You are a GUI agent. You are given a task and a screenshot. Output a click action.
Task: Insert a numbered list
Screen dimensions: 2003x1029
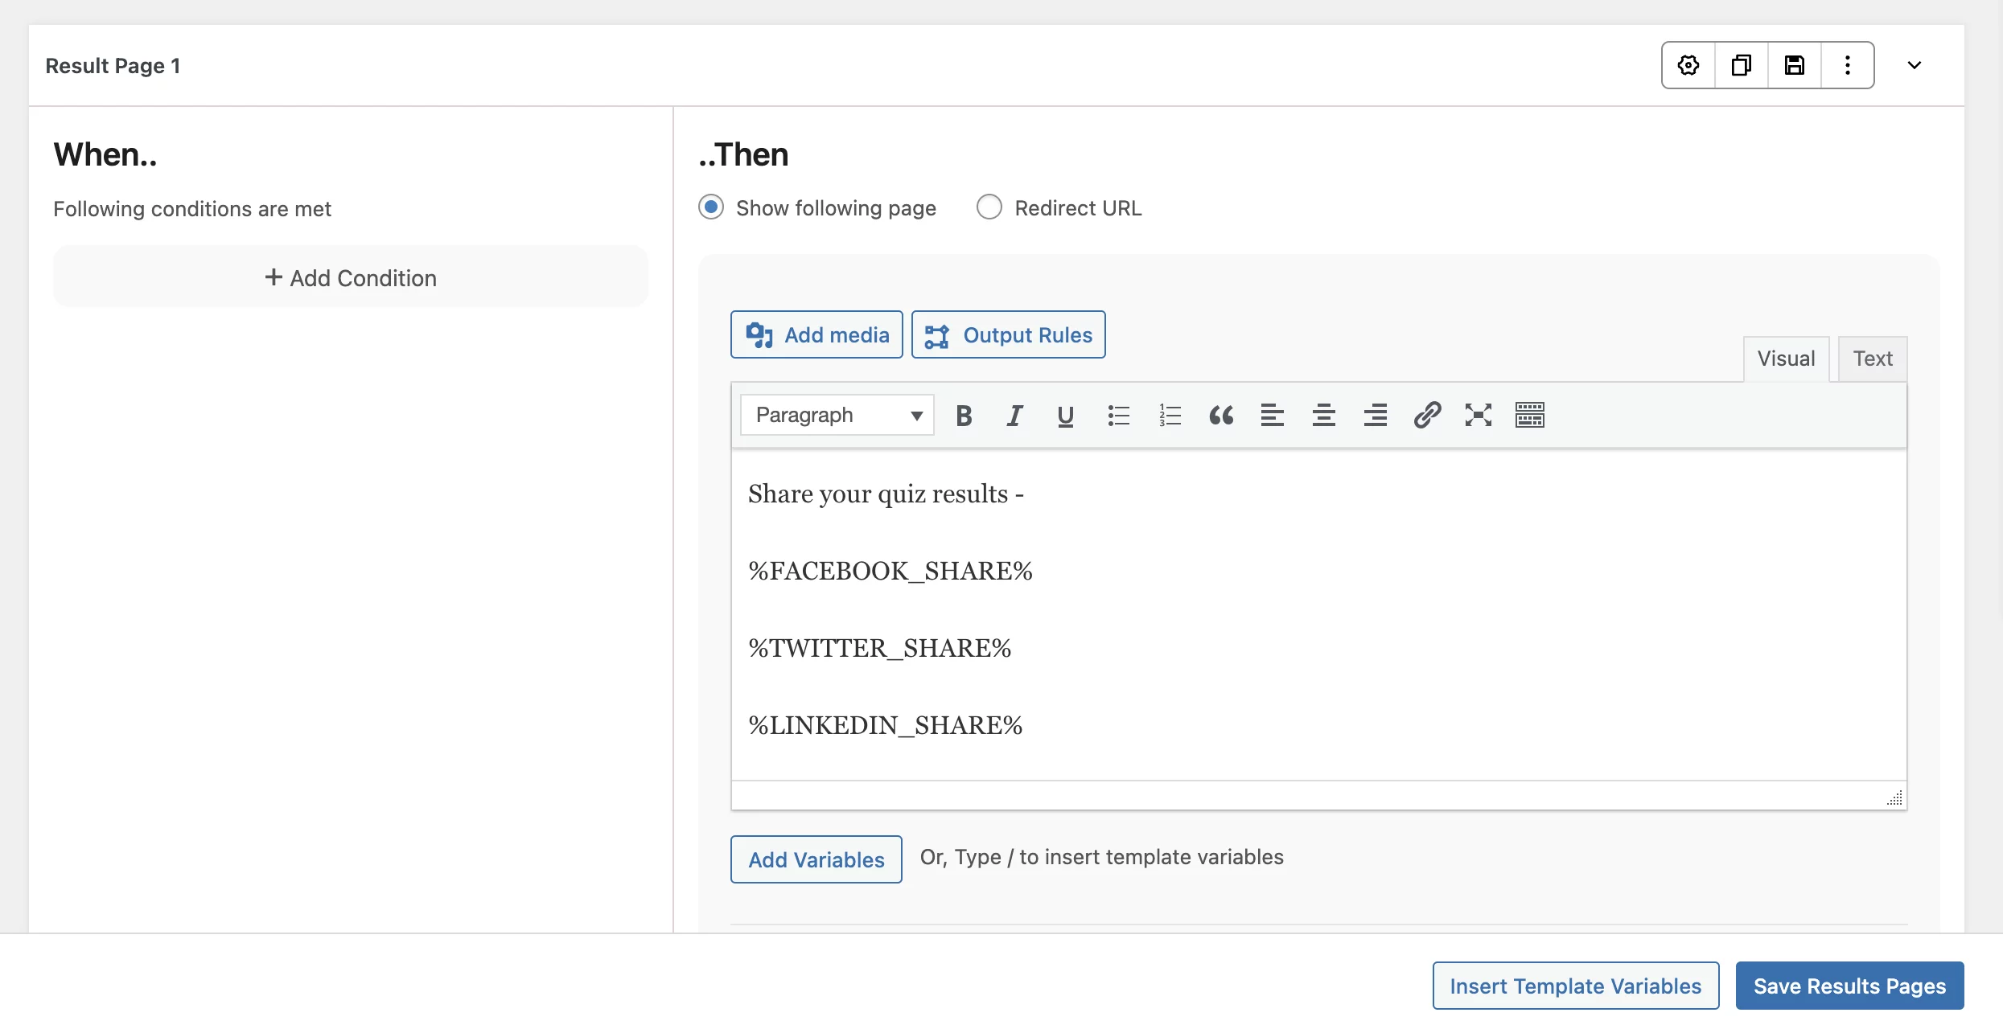click(x=1170, y=416)
